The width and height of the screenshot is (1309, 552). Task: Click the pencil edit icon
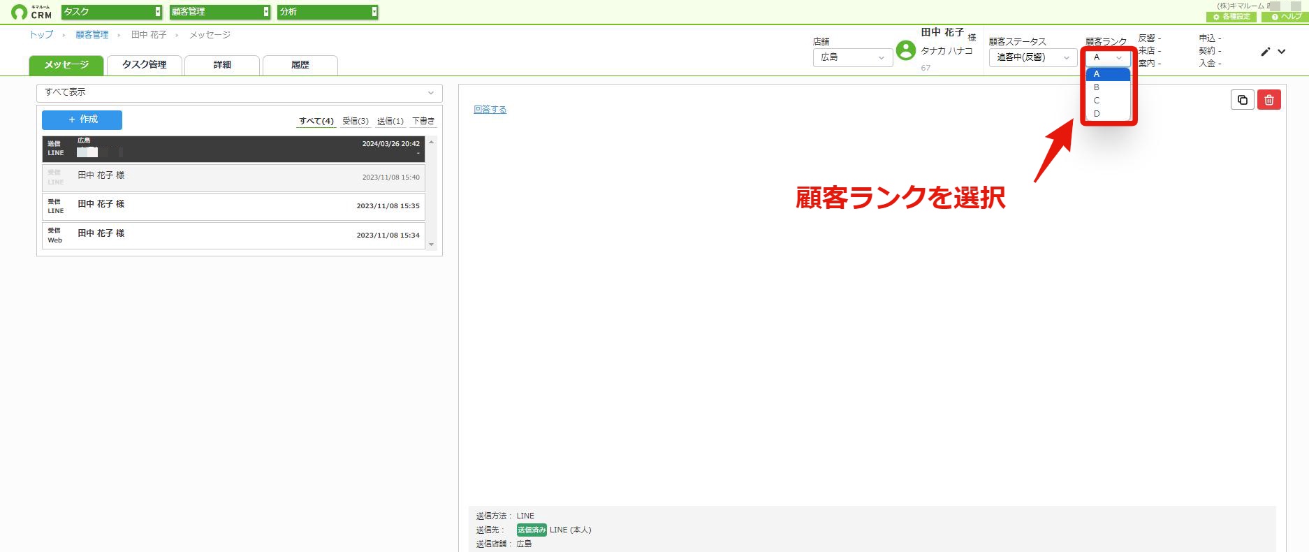(x=1265, y=52)
